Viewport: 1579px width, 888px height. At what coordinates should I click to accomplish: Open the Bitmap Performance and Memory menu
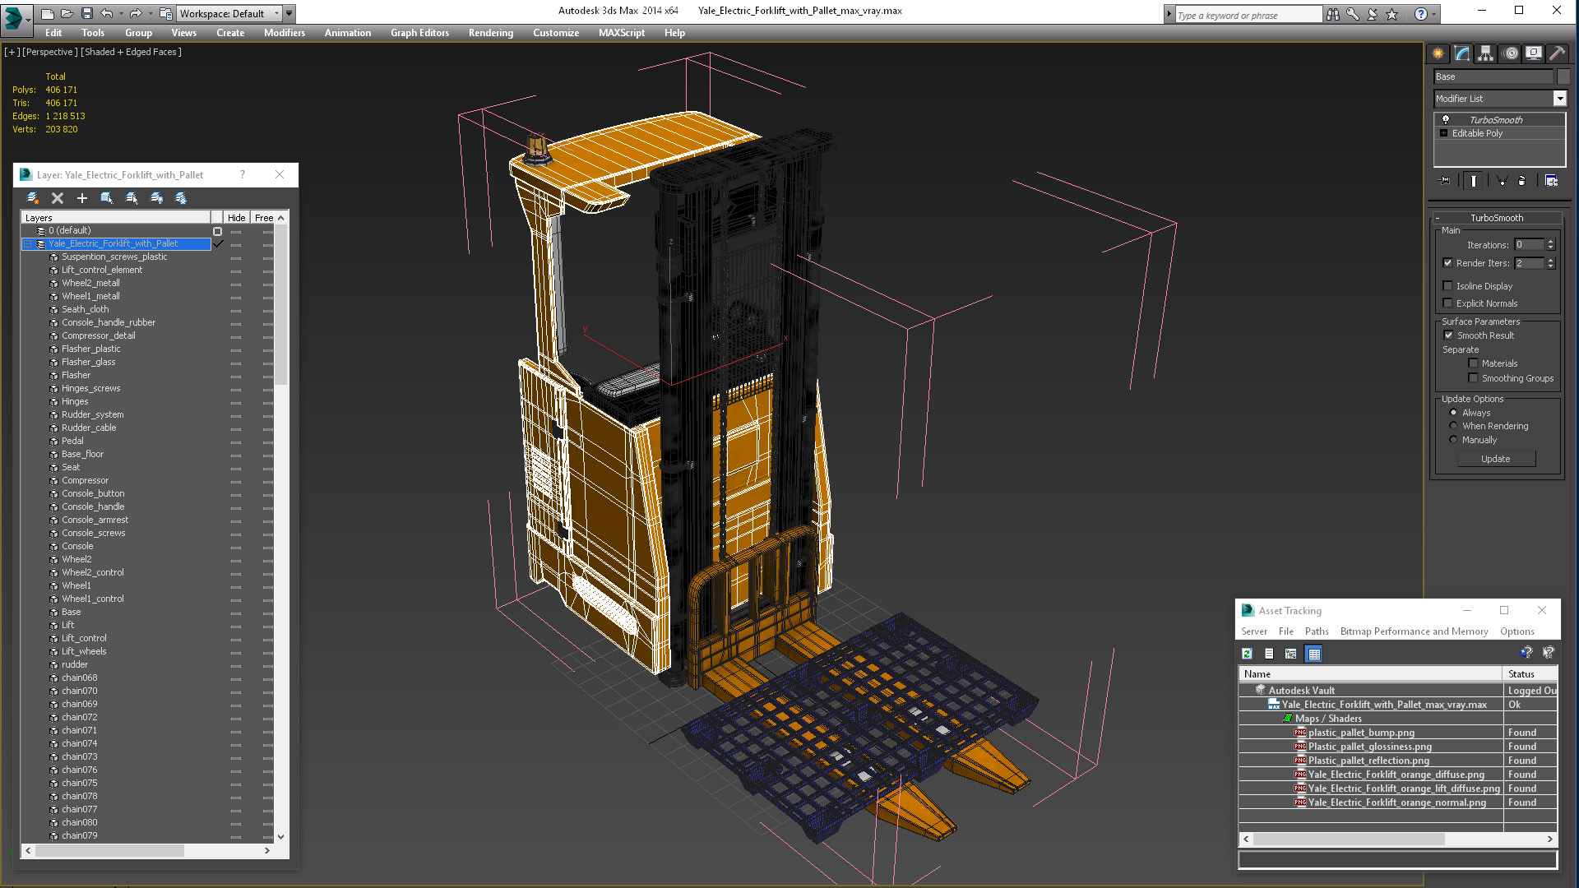(x=1413, y=631)
